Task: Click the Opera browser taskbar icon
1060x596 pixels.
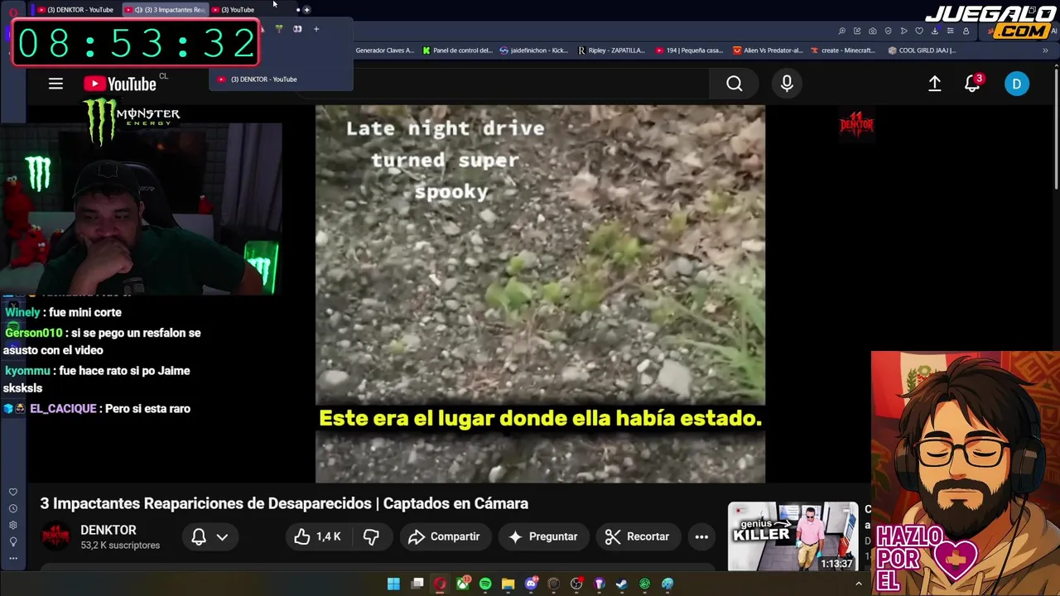Action: click(x=440, y=584)
